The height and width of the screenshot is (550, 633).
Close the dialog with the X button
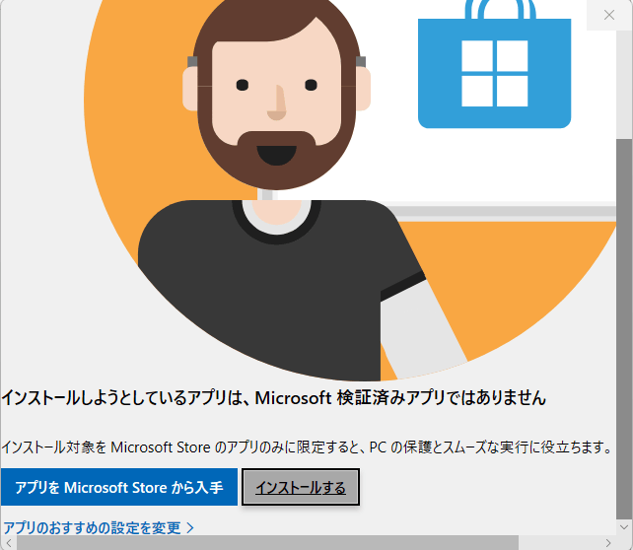(x=609, y=15)
